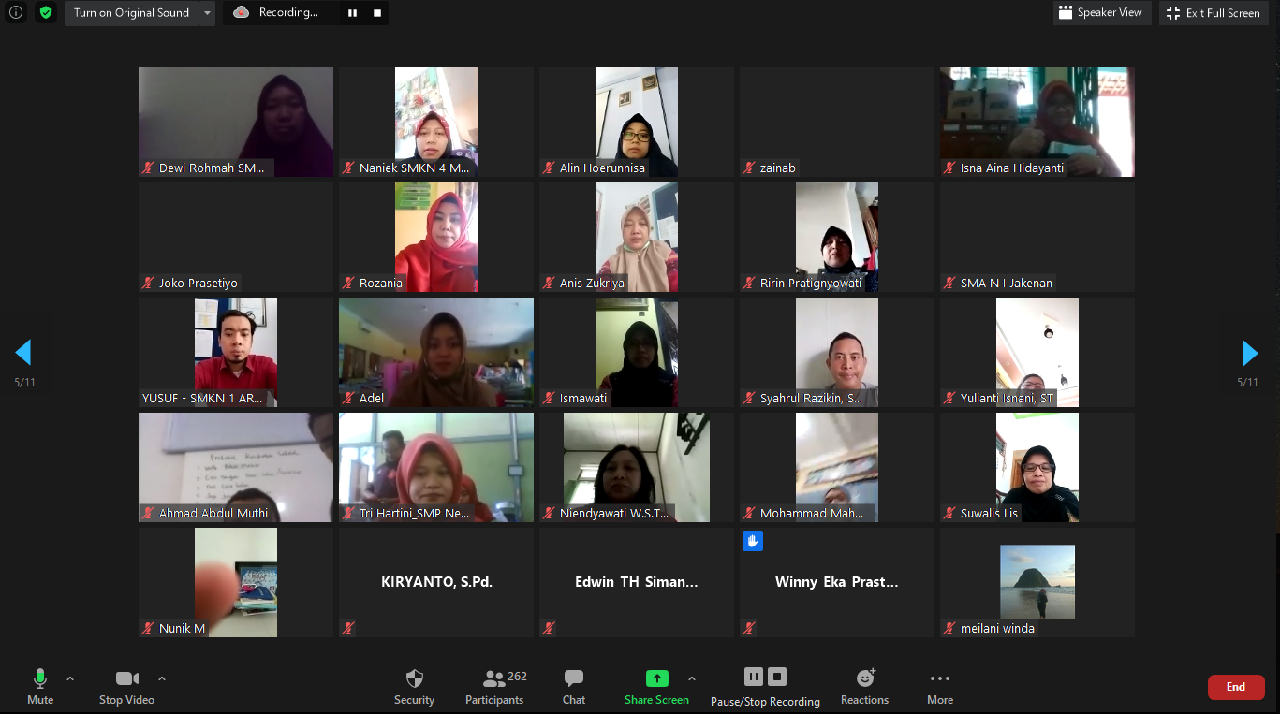The height and width of the screenshot is (714, 1280).
Task: Open dropdown next to Turn on Original Sound
Action: coord(208,13)
